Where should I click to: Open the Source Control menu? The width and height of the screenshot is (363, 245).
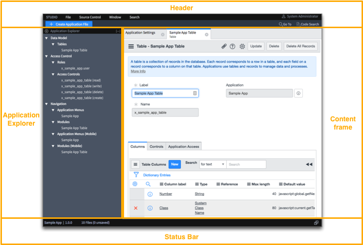click(x=90, y=17)
